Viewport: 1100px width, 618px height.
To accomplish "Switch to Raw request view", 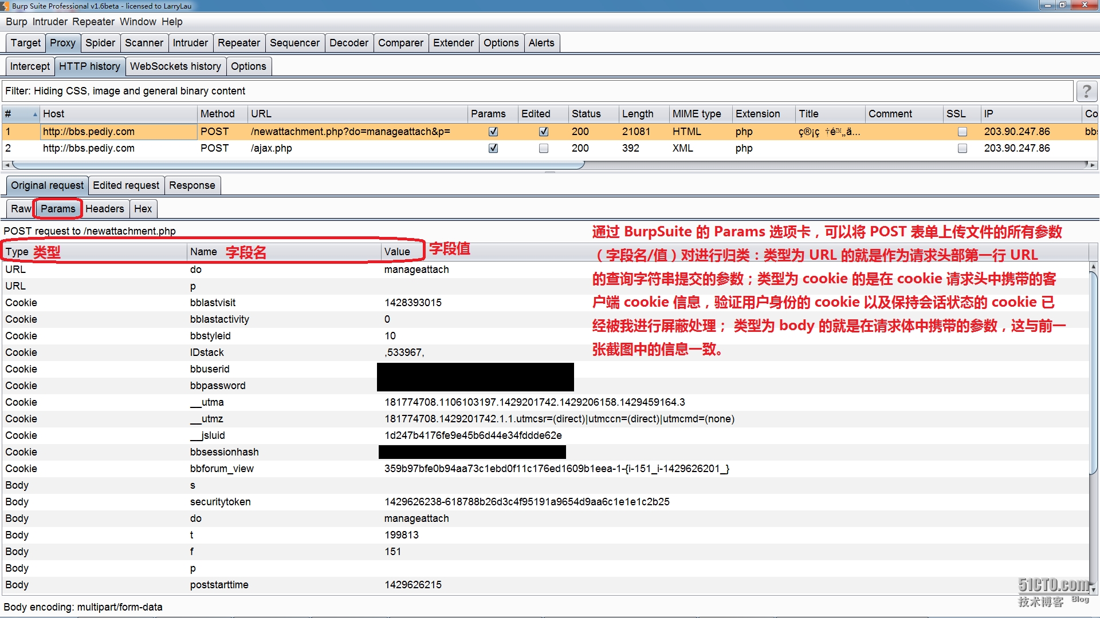I will tap(21, 209).
